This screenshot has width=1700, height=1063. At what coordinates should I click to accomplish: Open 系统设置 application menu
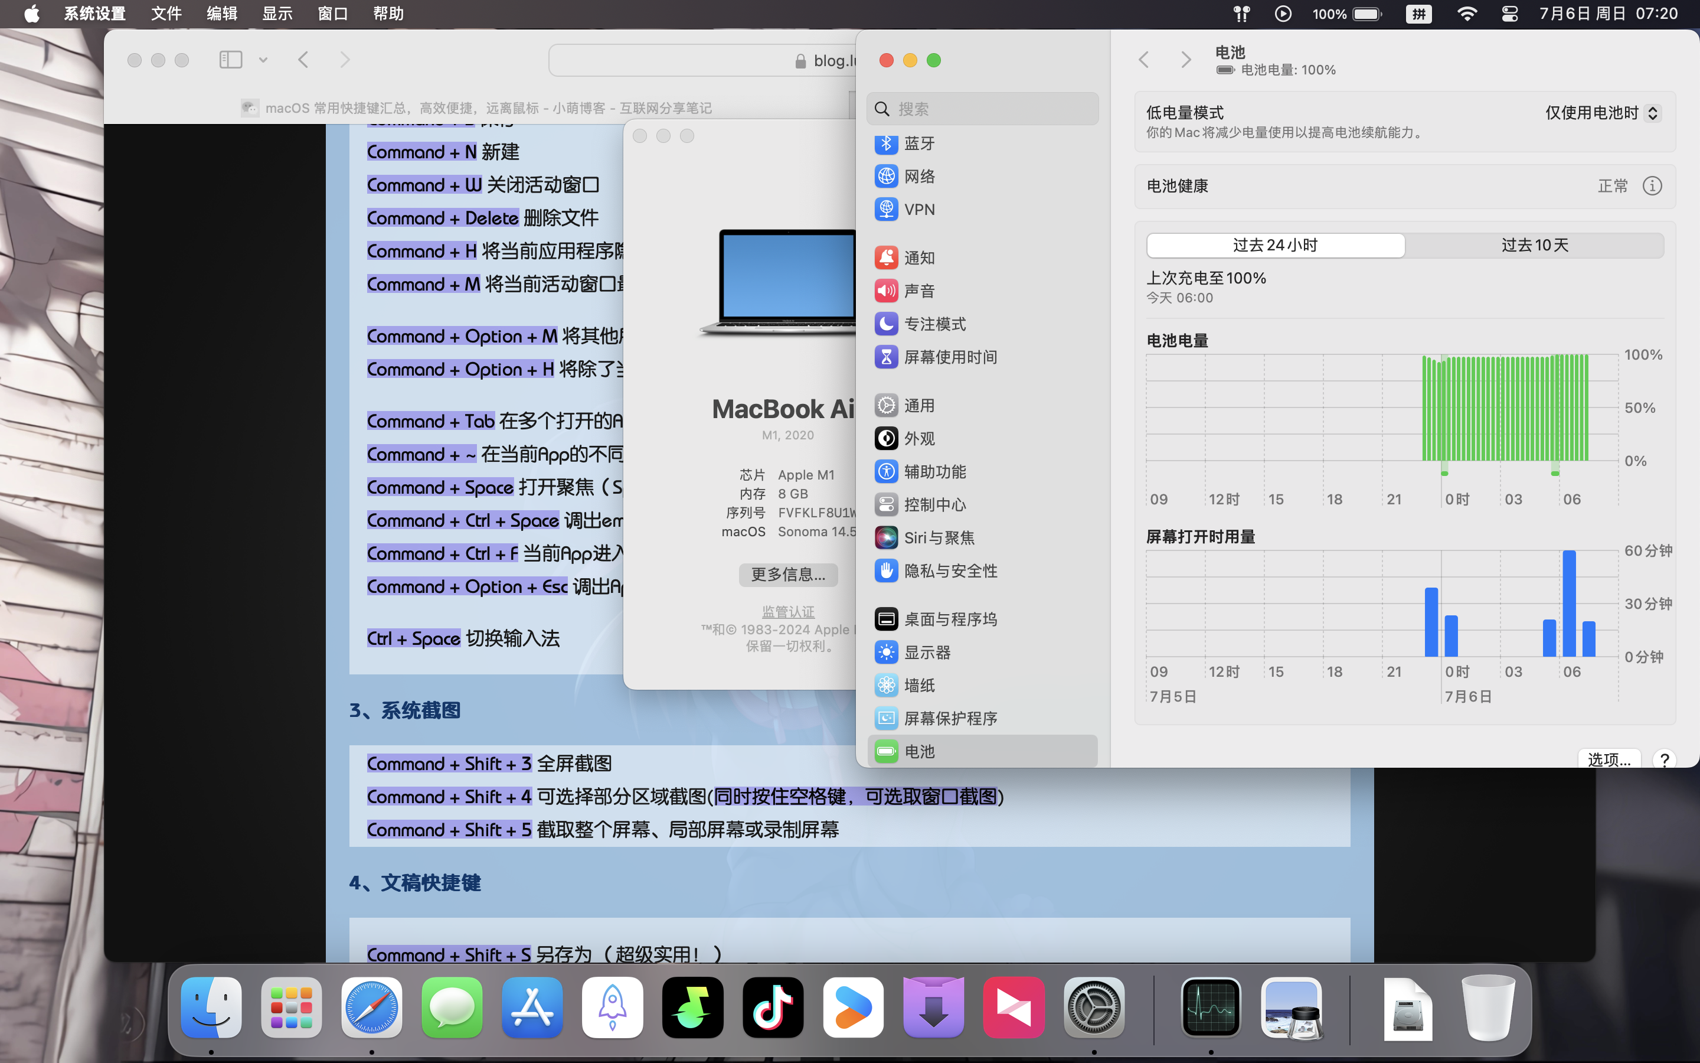point(95,14)
